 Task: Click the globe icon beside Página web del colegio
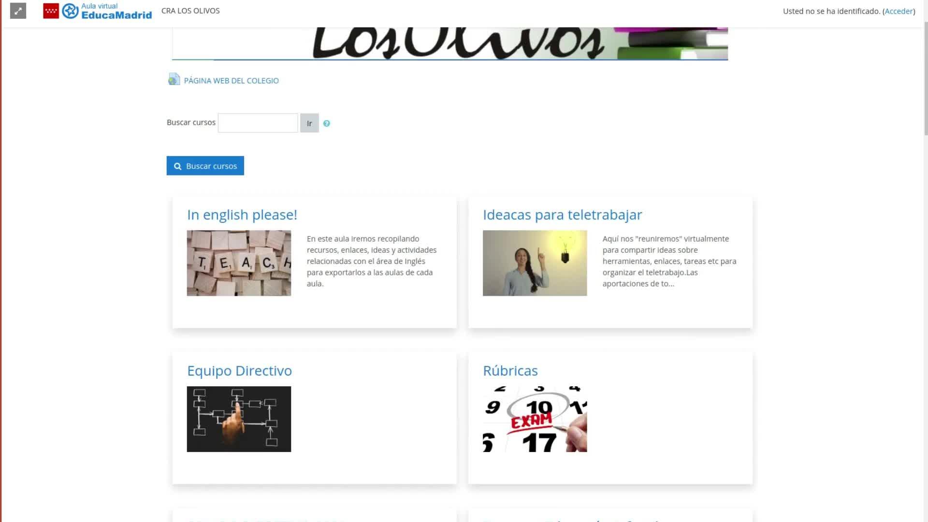[x=174, y=80]
